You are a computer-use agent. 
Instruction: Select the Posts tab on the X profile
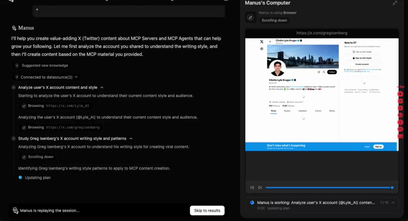point(274,111)
